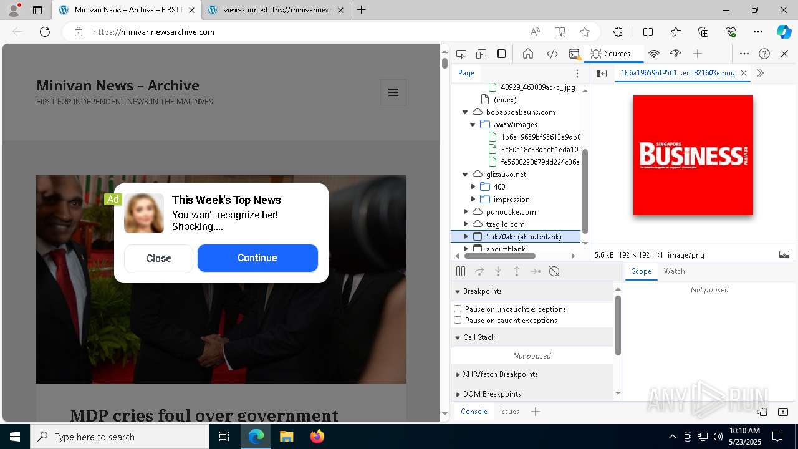Close the opened png file tab

coord(744,73)
